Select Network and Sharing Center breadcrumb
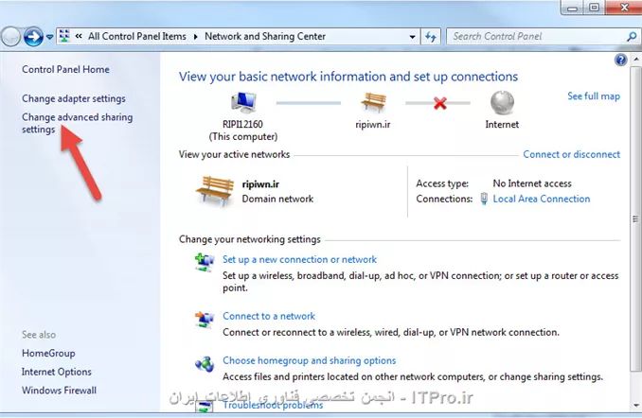The height and width of the screenshot is (418, 642). click(265, 36)
